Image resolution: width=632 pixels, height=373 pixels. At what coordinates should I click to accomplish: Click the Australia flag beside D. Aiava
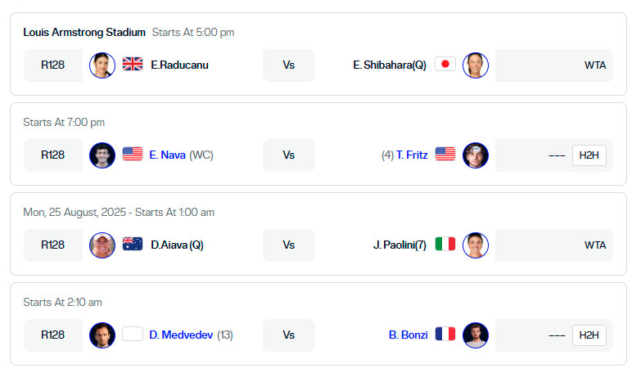click(x=133, y=244)
